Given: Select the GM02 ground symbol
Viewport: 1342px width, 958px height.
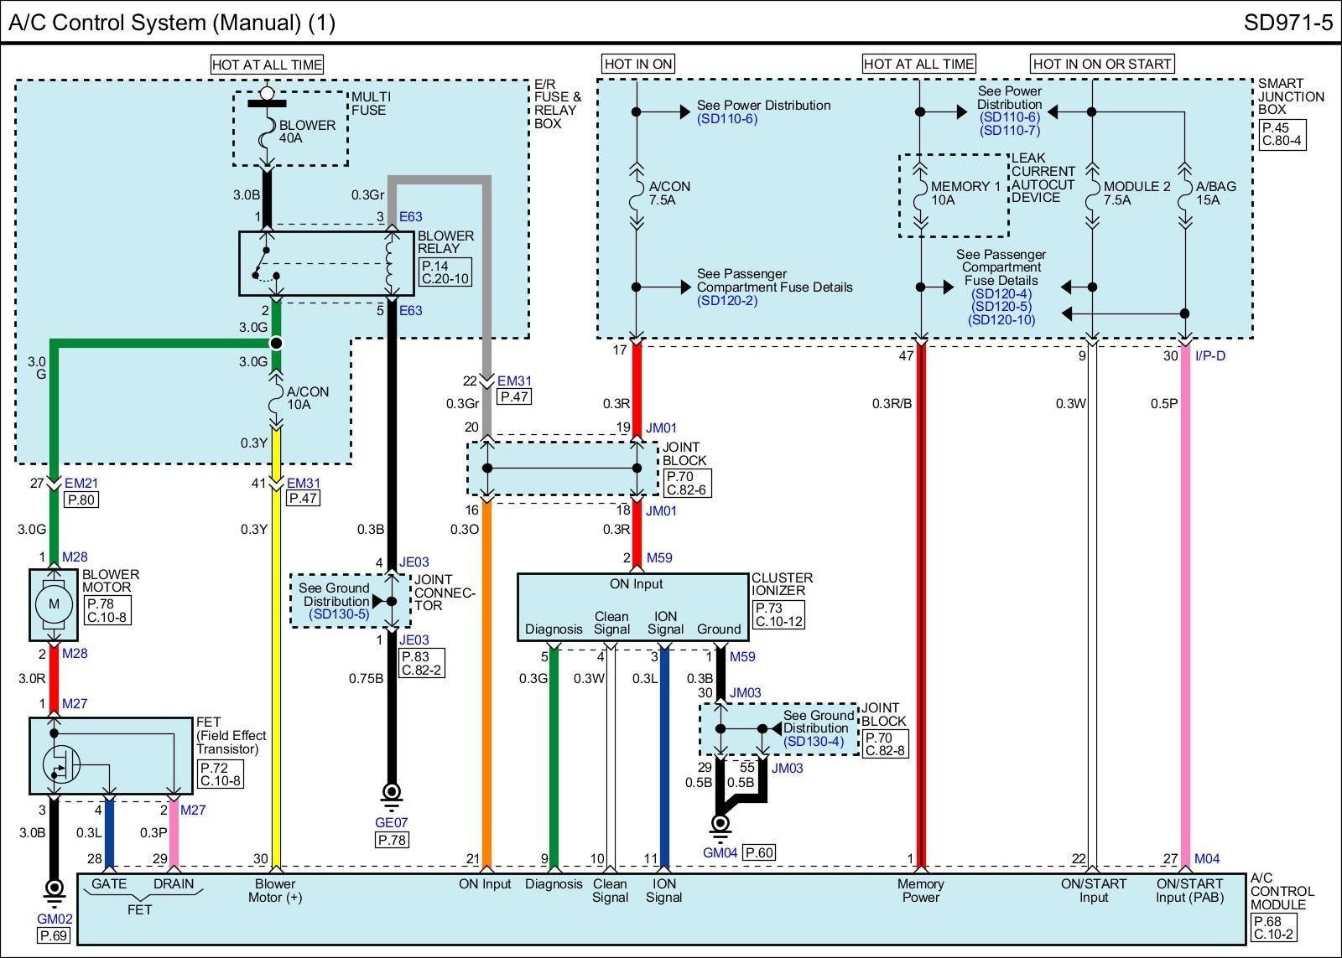Looking at the screenshot, I should tap(55, 888).
